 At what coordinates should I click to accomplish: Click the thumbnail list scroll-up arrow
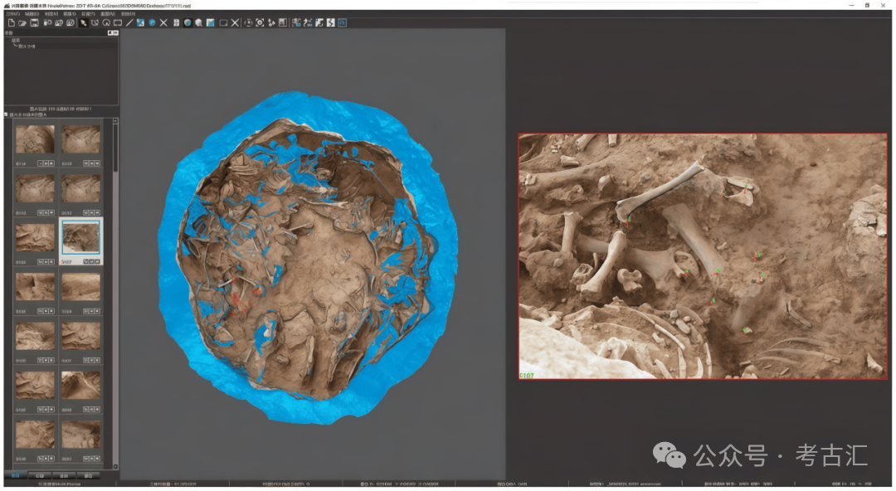point(115,122)
